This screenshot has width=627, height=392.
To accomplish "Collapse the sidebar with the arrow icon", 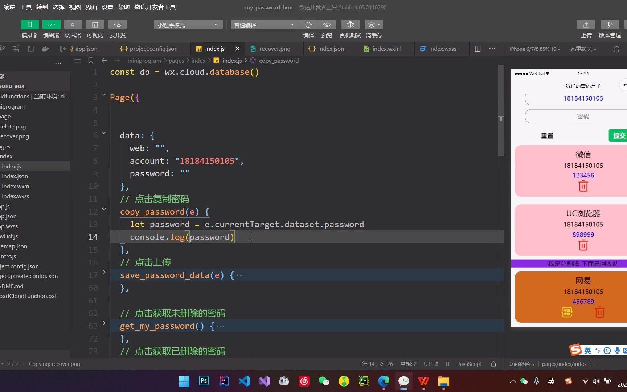I will pos(63,49).
